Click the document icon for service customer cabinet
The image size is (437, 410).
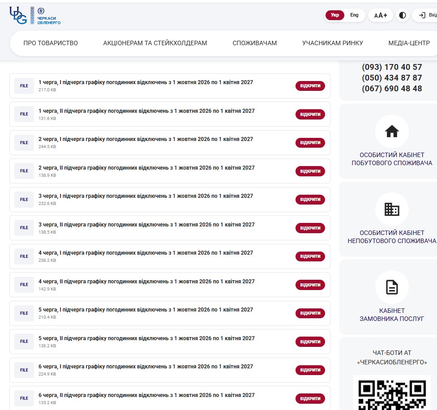tap(392, 287)
